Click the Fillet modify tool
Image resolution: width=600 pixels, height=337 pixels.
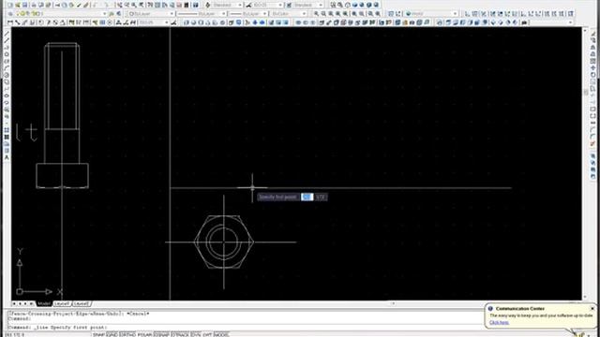click(x=592, y=137)
